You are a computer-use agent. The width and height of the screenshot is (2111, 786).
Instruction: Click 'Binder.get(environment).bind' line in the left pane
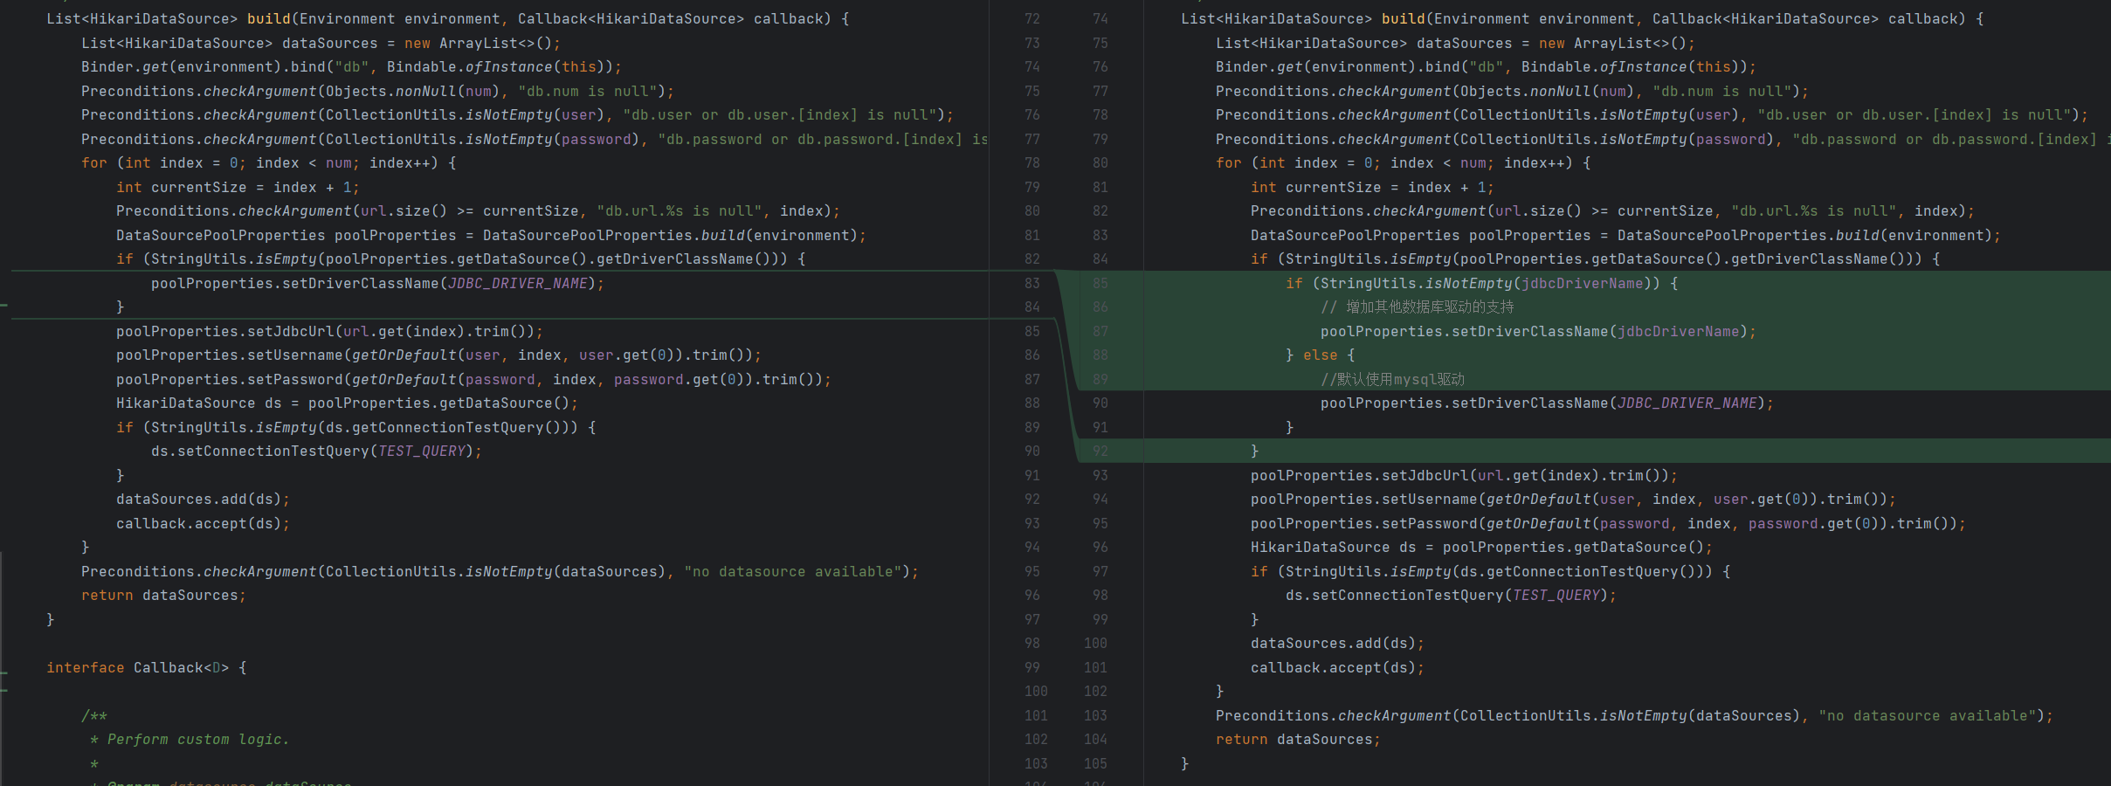(351, 67)
